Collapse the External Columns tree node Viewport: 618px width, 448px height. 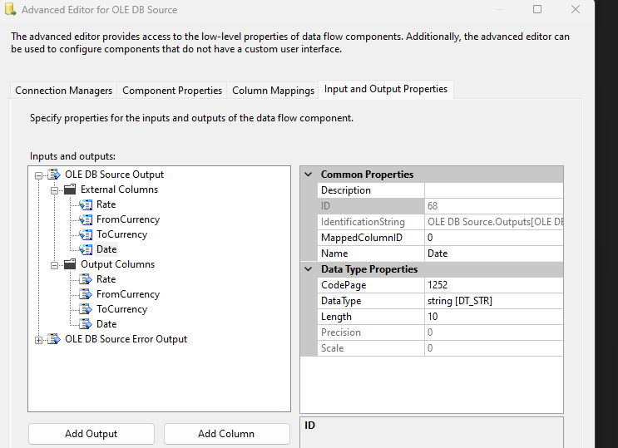pos(54,190)
